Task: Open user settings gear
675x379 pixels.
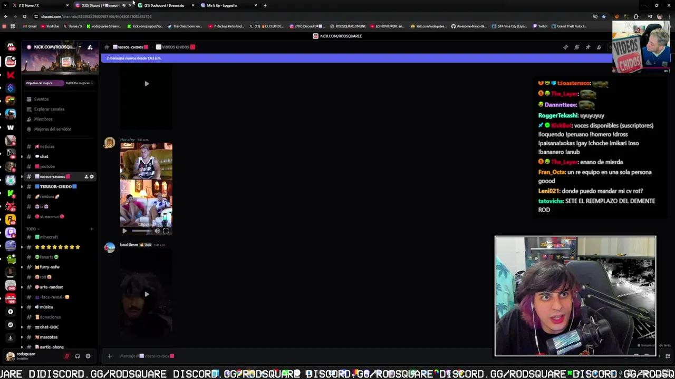Action: coord(88,356)
